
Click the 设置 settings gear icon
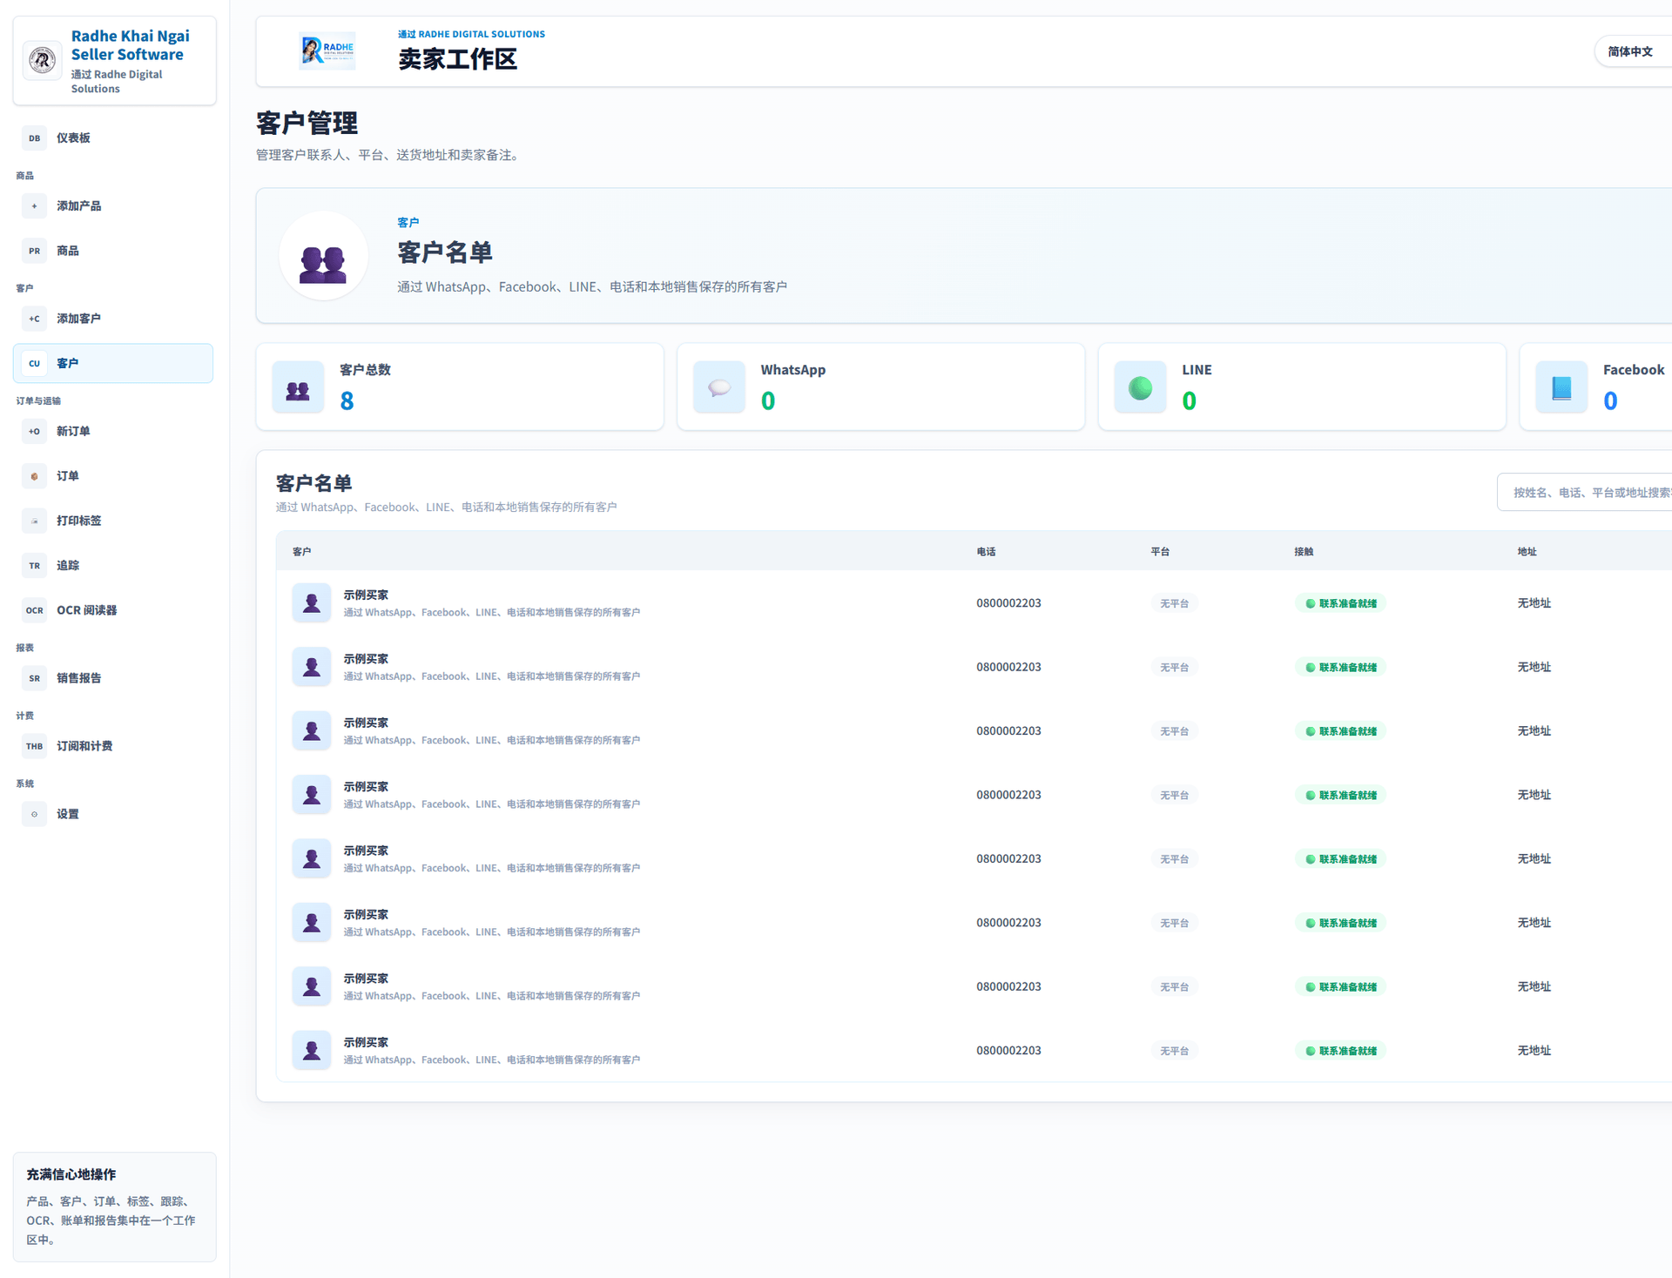34,814
